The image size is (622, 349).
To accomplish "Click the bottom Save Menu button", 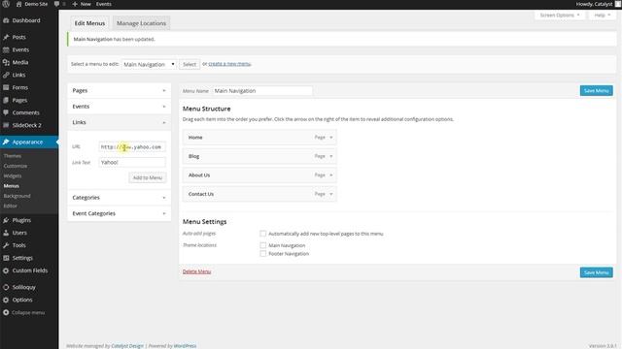I will [x=596, y=272].
